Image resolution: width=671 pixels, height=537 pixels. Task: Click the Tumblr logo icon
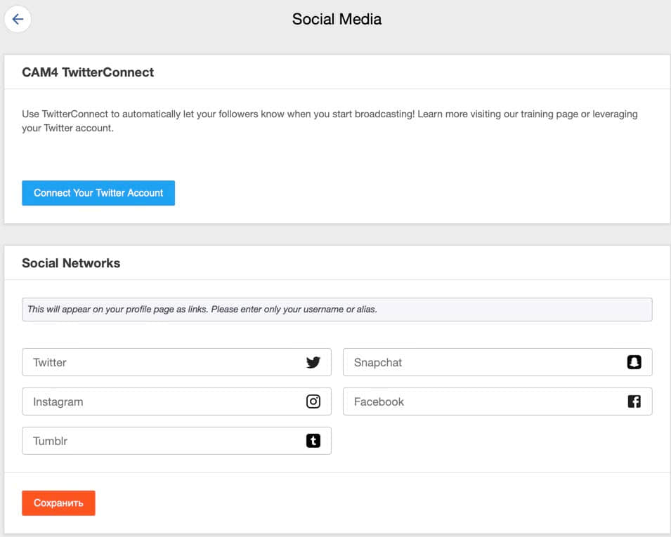(x=313, y=441)
